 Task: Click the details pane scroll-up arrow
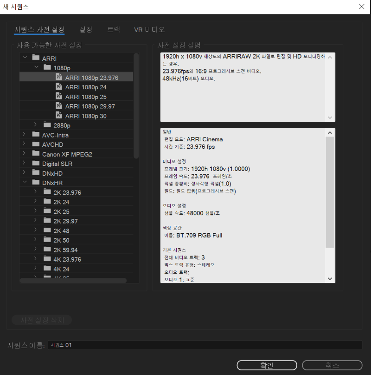(x=330, y=133)
